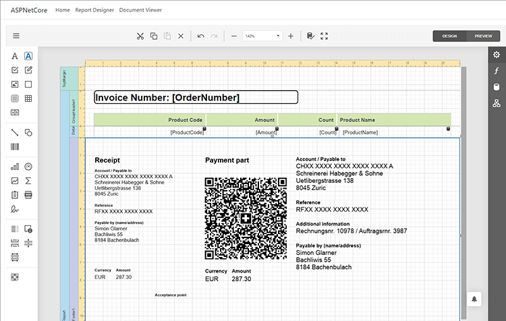Open the Report Explorer tree panel

point(497,103)
